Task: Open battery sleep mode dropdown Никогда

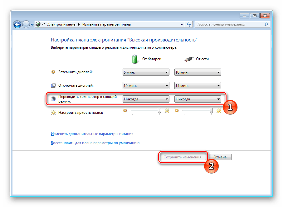Action: [146, 99]
